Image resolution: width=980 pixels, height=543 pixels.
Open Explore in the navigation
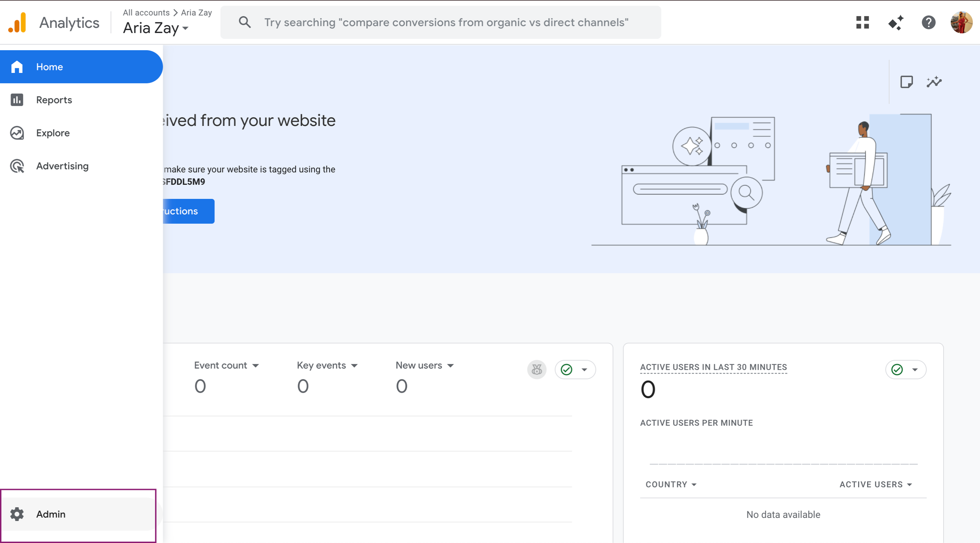[53, 133]
